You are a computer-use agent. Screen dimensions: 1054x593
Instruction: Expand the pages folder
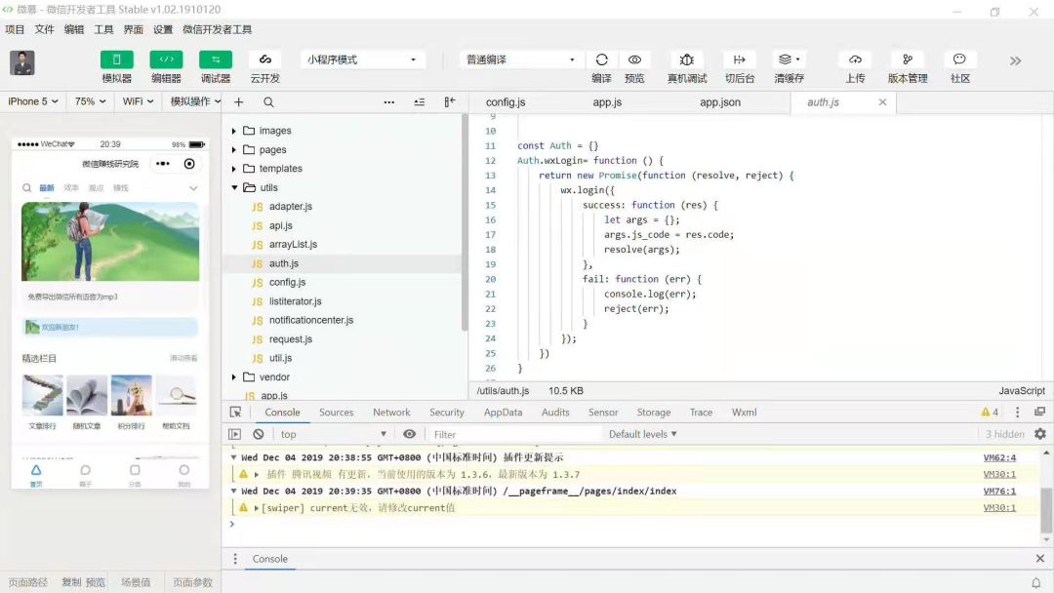tap(272, 150)
